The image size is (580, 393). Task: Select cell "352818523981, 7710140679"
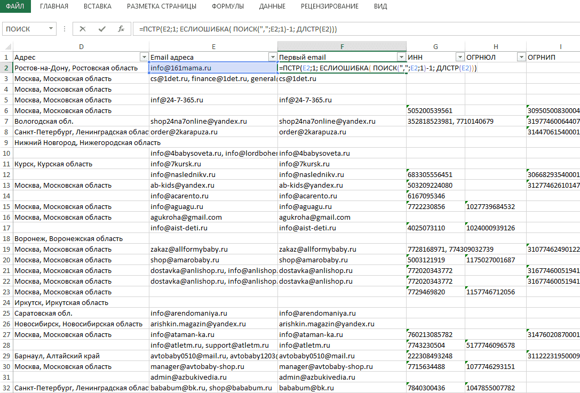pos(436,121)
